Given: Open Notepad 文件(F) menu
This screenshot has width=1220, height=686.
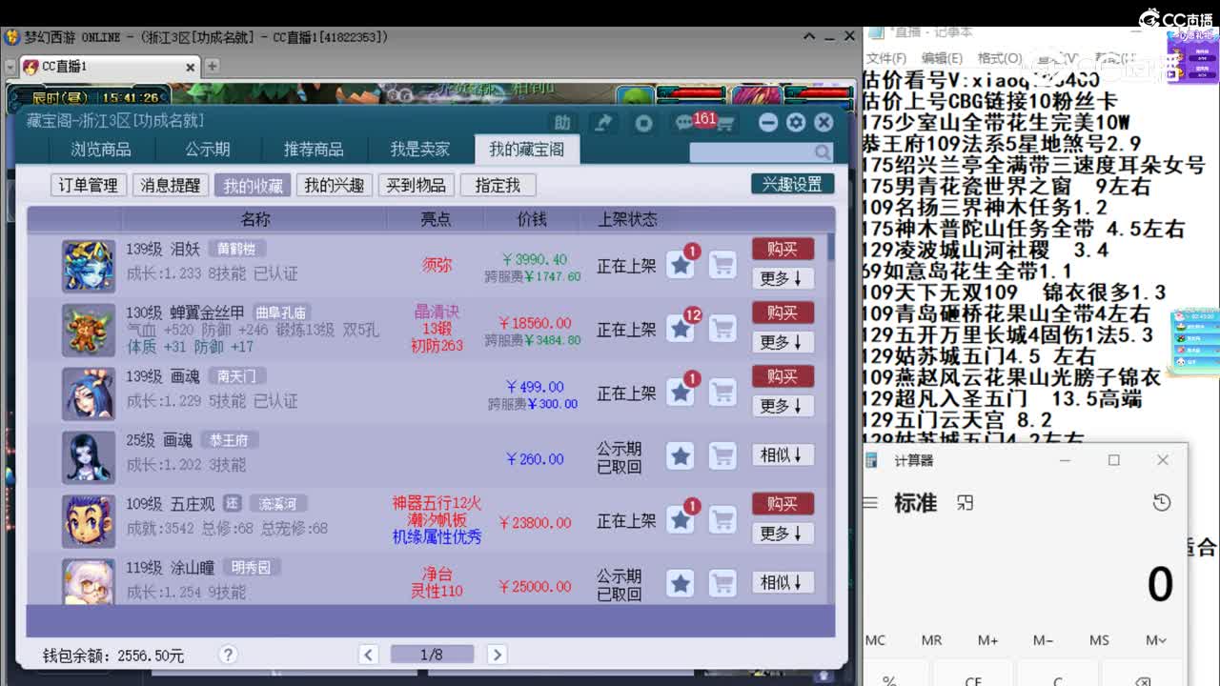Looking at the screenshot, I should (x=886, y=58).
